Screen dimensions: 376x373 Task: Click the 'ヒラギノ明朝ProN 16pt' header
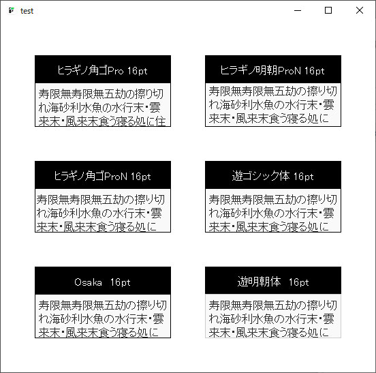click(x=273, y=70)
